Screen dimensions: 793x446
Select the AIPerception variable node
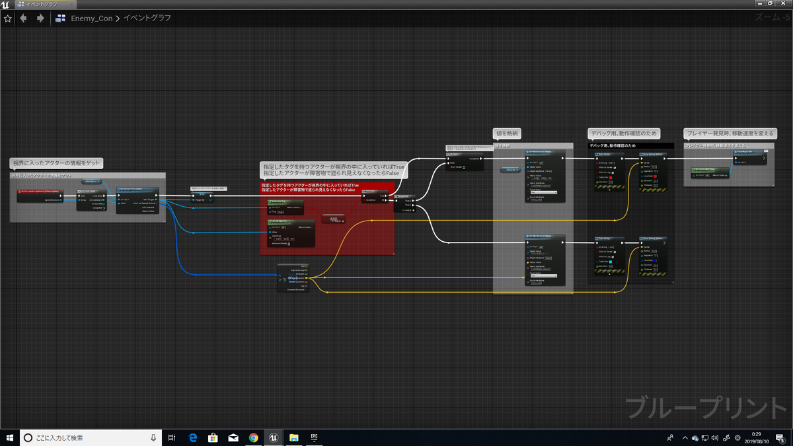pos(93,180)
